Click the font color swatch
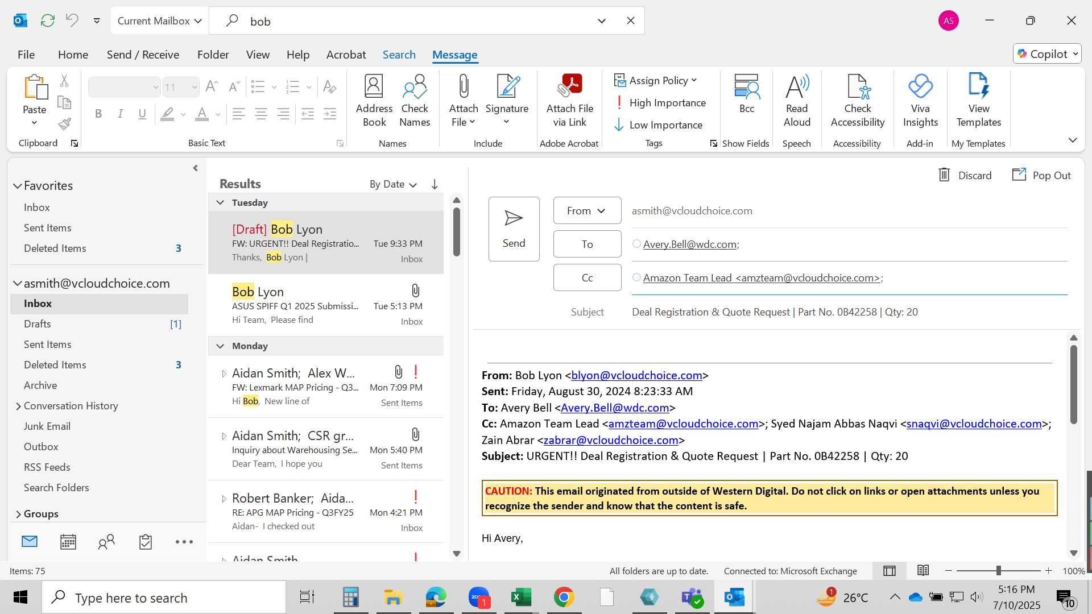This screenshot has width=1092, height=614. pyautogui.click(x=202, y=114)
